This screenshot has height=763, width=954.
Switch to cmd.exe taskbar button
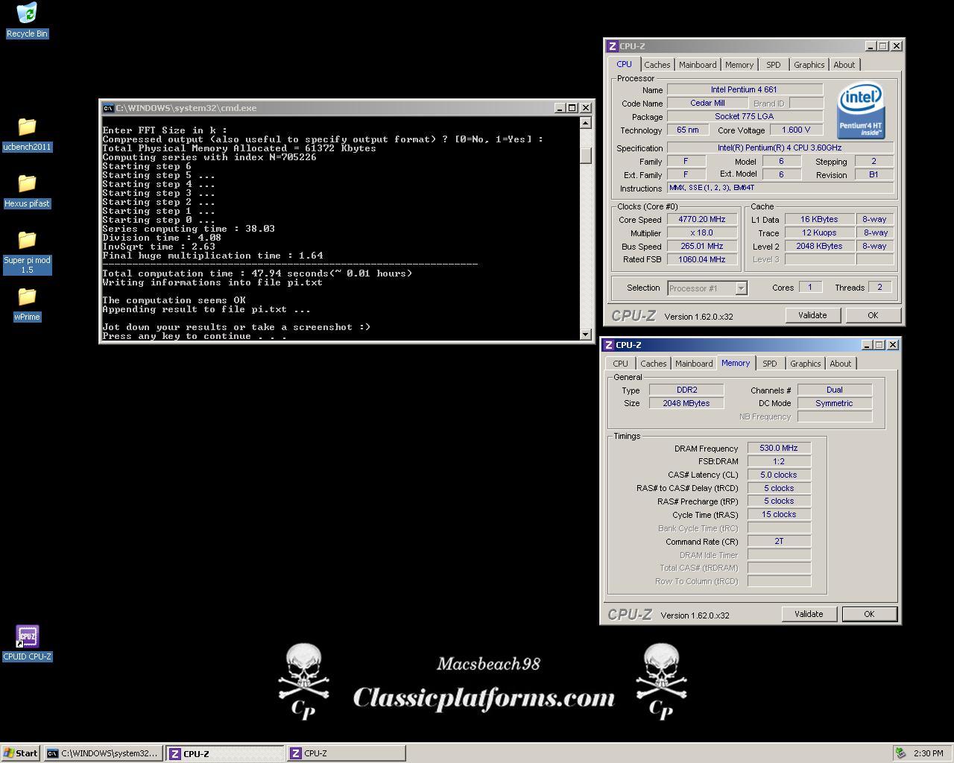102,753
